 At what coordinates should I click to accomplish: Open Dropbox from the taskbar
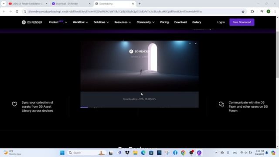point(127,153)
